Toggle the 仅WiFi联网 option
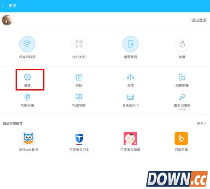 click(27, 44)
